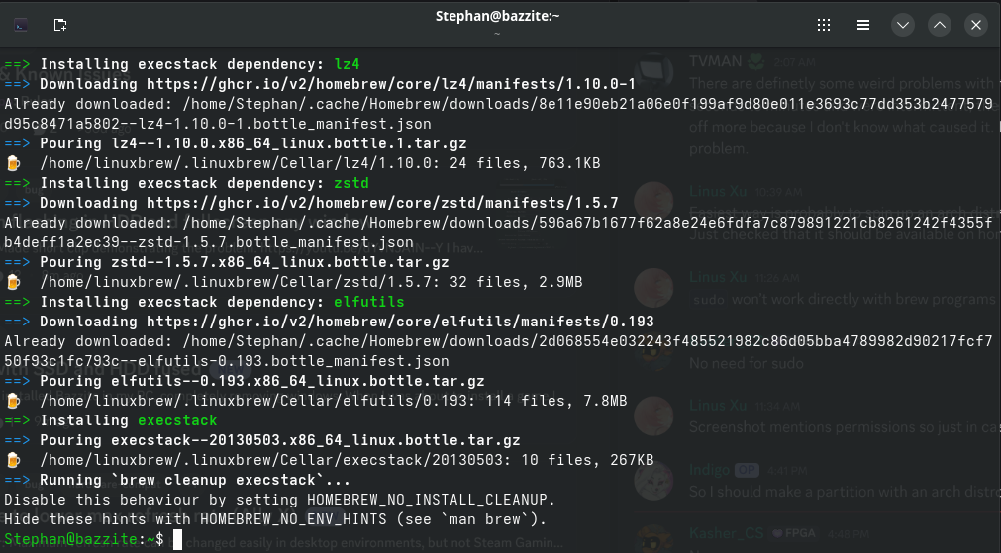Click the beer mug beside elfutils Cellar line
This screenshot has width=1001, height=553.
point(13,401)
